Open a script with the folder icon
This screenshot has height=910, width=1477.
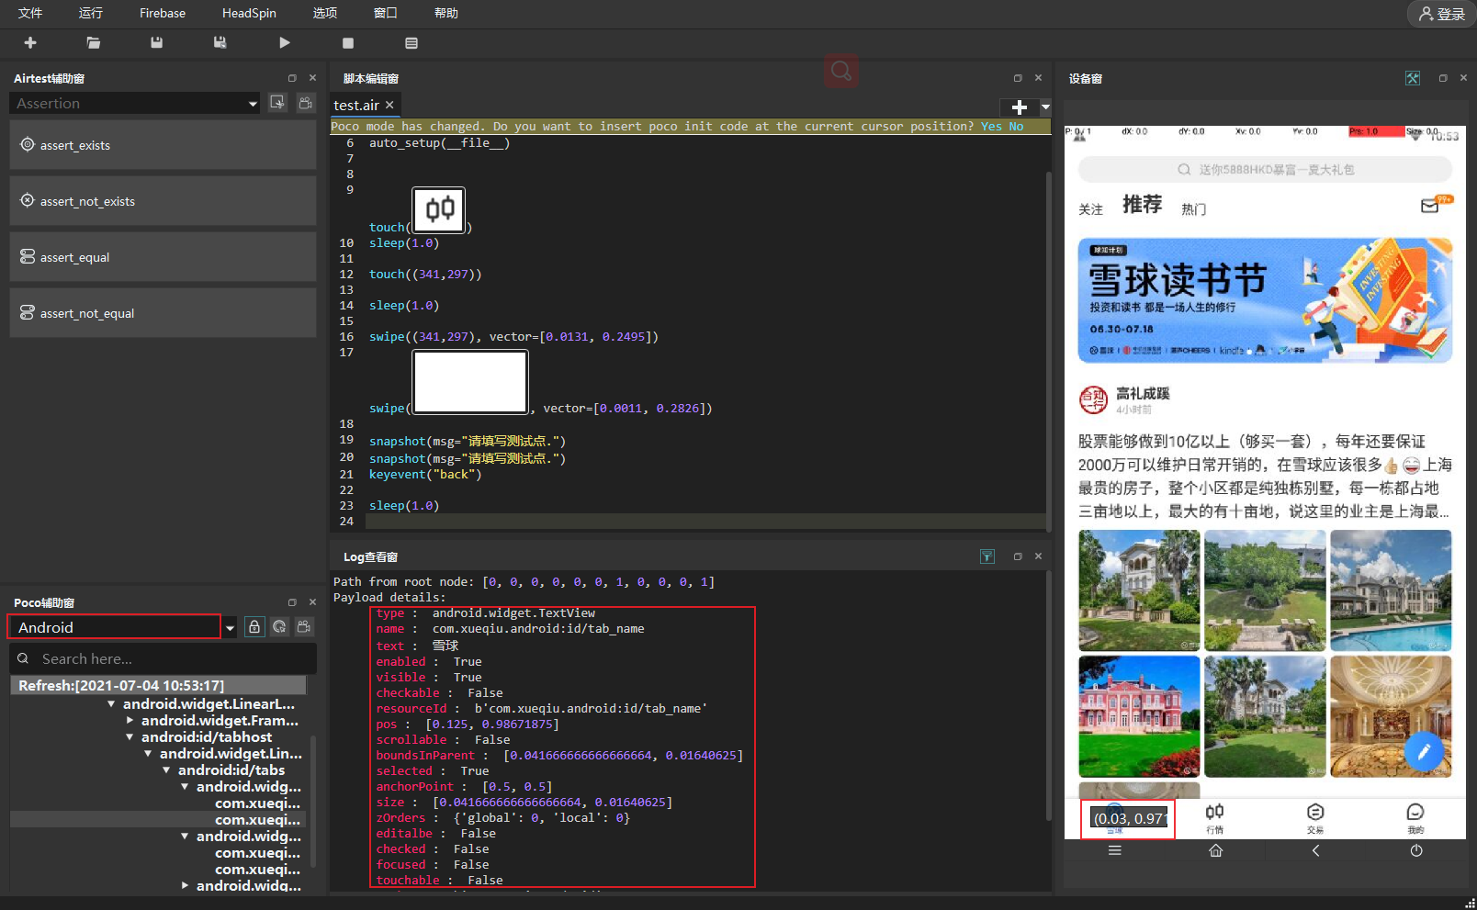tap(94, 43)
